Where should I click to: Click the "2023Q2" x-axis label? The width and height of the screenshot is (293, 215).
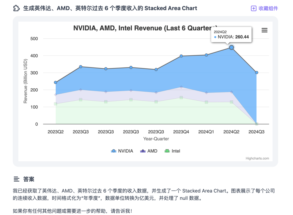(x=56, y=132)
